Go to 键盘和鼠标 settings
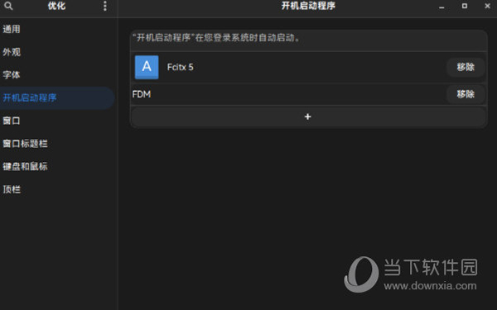 [x=57, y=166]
